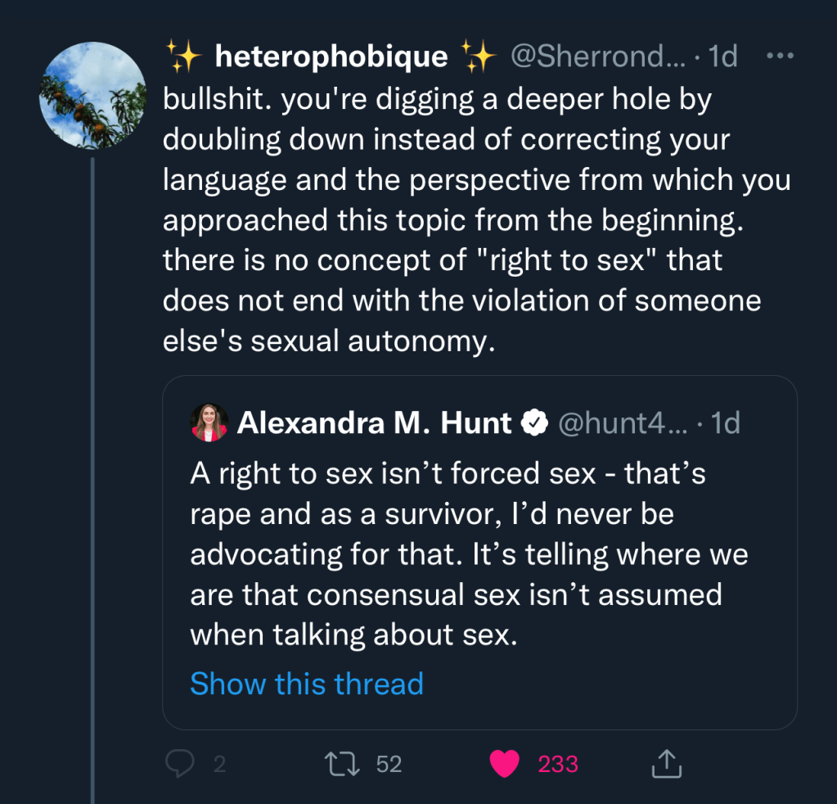
Task: Click the verified badge next to Hunt
Action: click(x=535, y=422)
